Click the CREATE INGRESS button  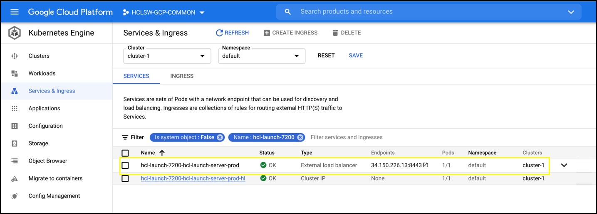[x=290, y=33]
